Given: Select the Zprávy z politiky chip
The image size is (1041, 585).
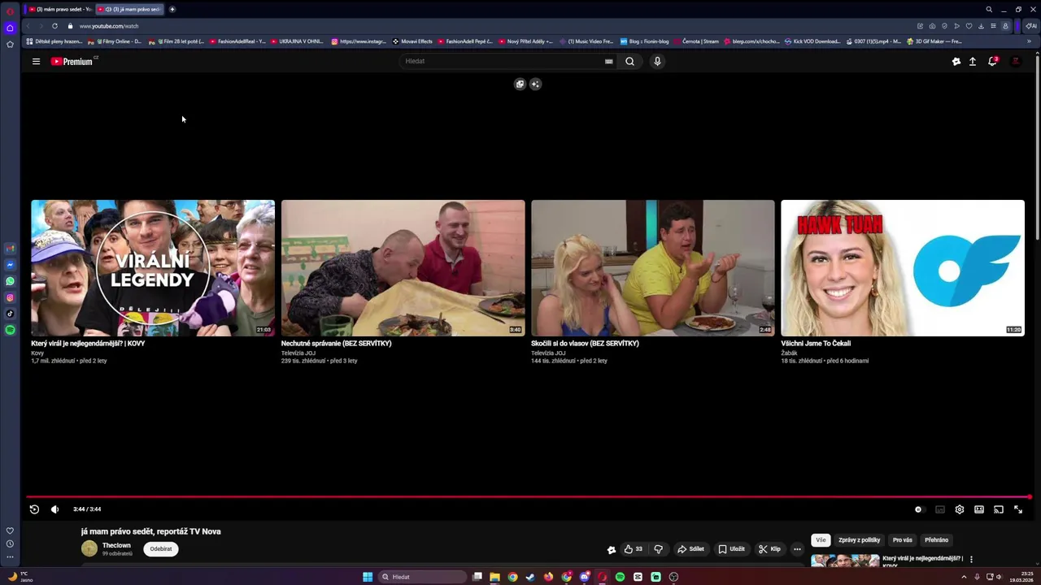Looking at the screenshot, I should point(860,539).
